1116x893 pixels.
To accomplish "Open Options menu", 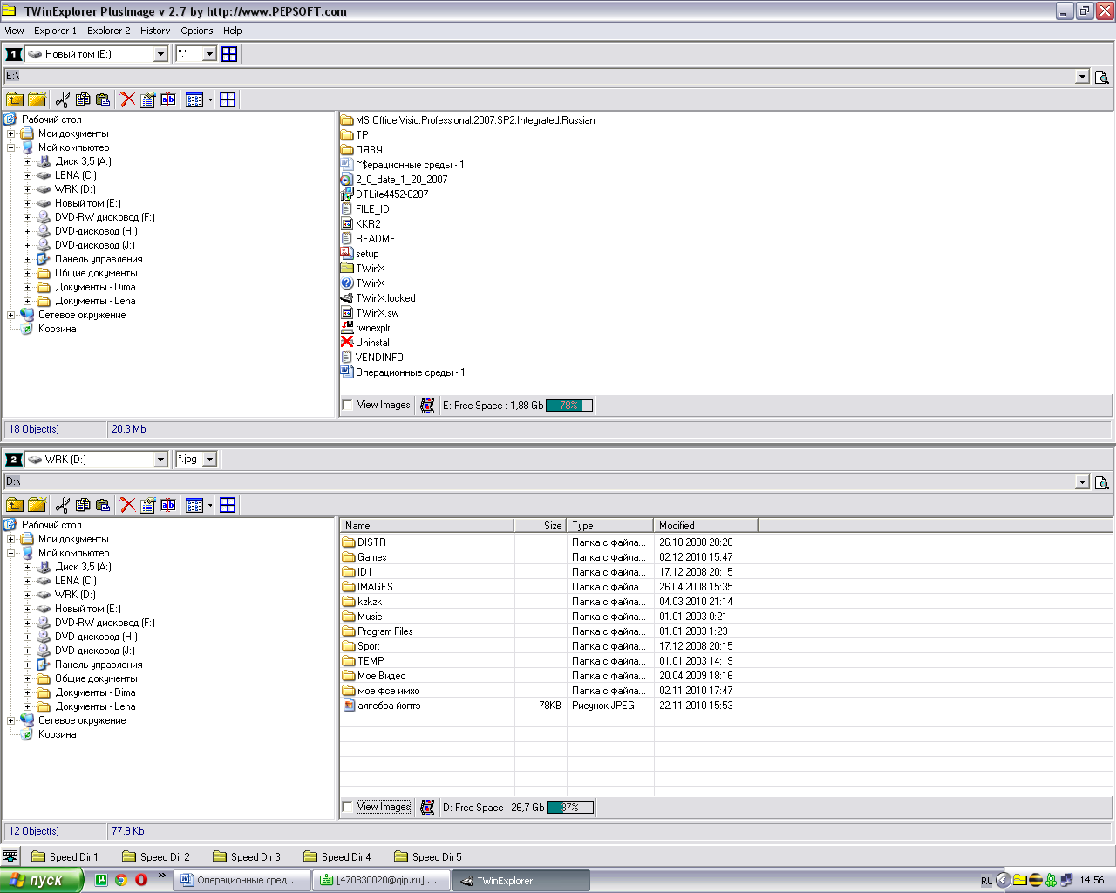I will click(197, 31).
